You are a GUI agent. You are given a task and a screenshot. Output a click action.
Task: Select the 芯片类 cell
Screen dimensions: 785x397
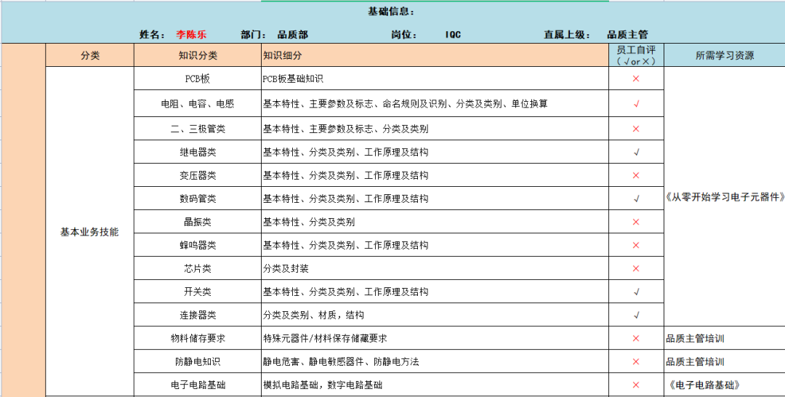pyautogui.click(x=198, y=268)
